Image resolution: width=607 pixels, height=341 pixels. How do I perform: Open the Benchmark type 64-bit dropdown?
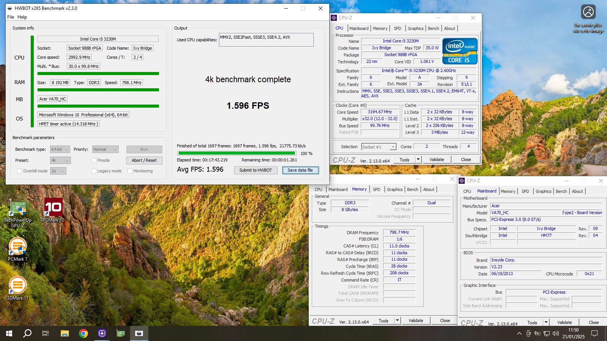pos(60,149)
